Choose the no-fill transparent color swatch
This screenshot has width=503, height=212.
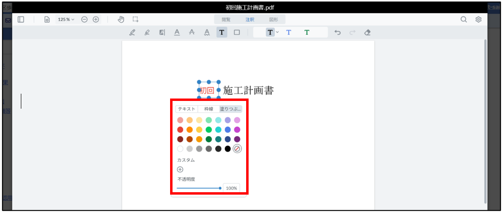(237, 149)
